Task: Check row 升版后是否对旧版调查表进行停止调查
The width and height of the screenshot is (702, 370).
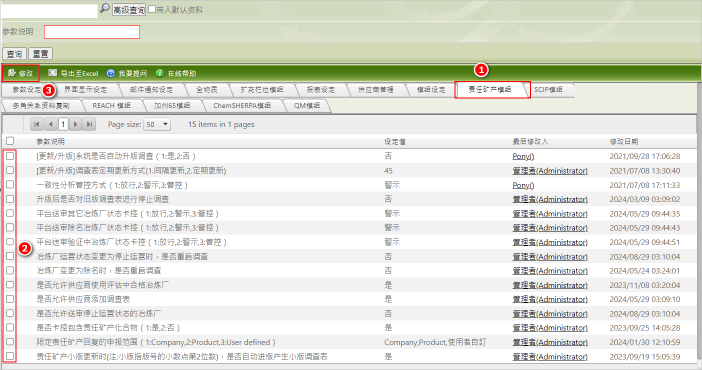Action: [9, 199]
